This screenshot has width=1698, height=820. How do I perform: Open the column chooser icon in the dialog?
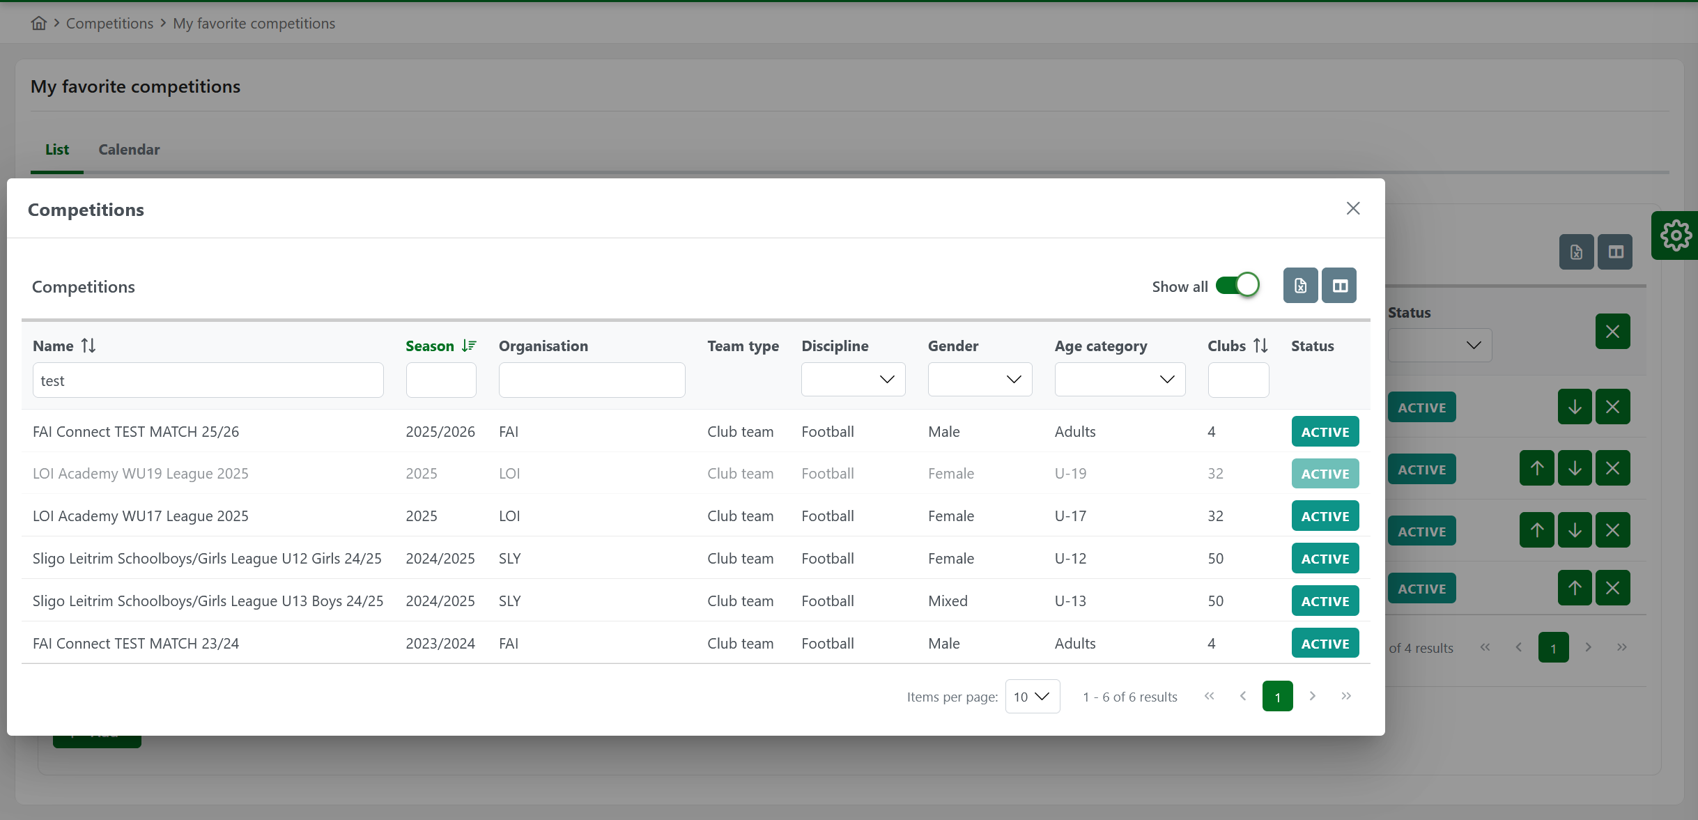1339,286
